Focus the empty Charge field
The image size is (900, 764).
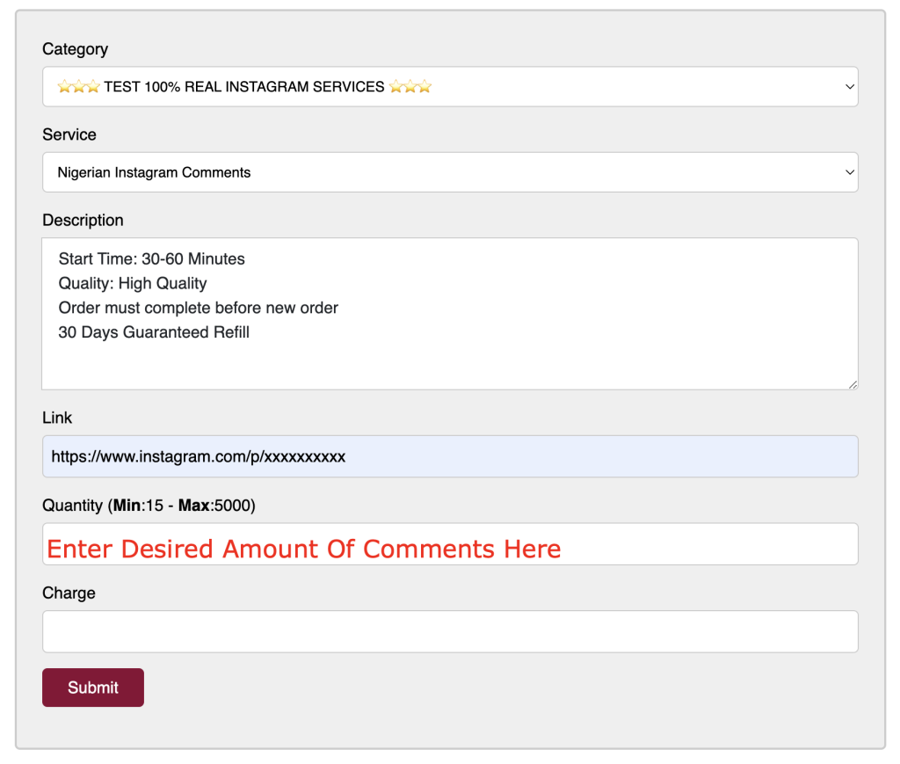tap(450, 631)
